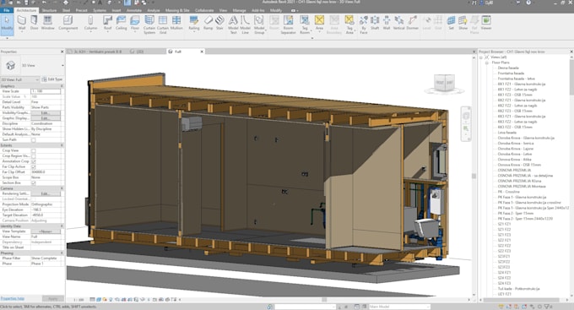The image size is (574, 310).
Task: Activate the Railing tool
Action: pyautogui.click(x=194, y=23)
